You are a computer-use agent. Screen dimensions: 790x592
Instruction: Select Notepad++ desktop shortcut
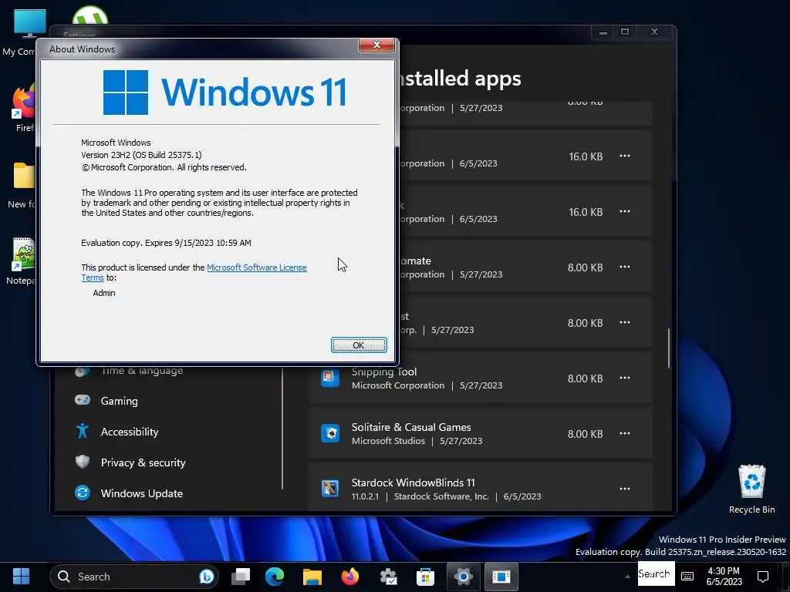pyautogui.click(x=20, y=261)
